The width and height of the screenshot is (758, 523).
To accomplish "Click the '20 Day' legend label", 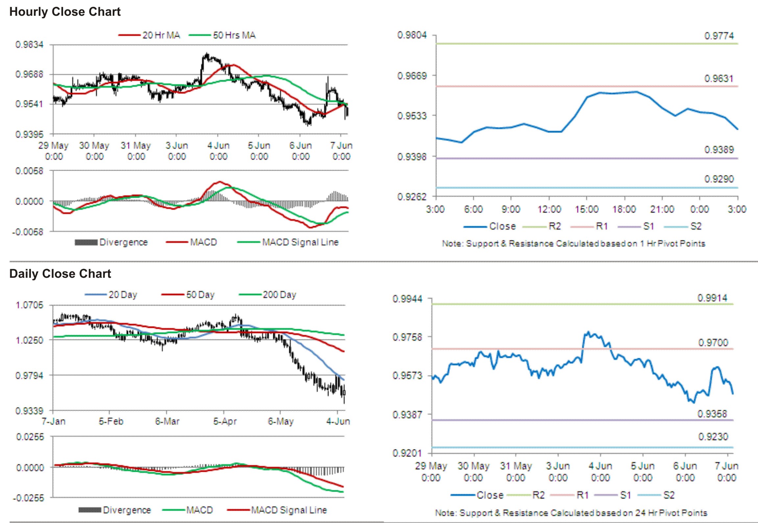I will (x=123, y=295).
